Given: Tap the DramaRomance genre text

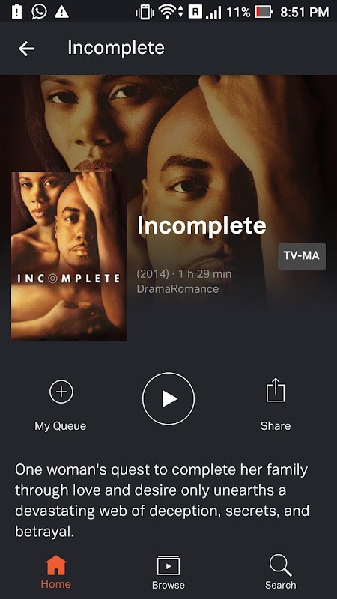Looking at the screenshot, I should click(177, 289).
